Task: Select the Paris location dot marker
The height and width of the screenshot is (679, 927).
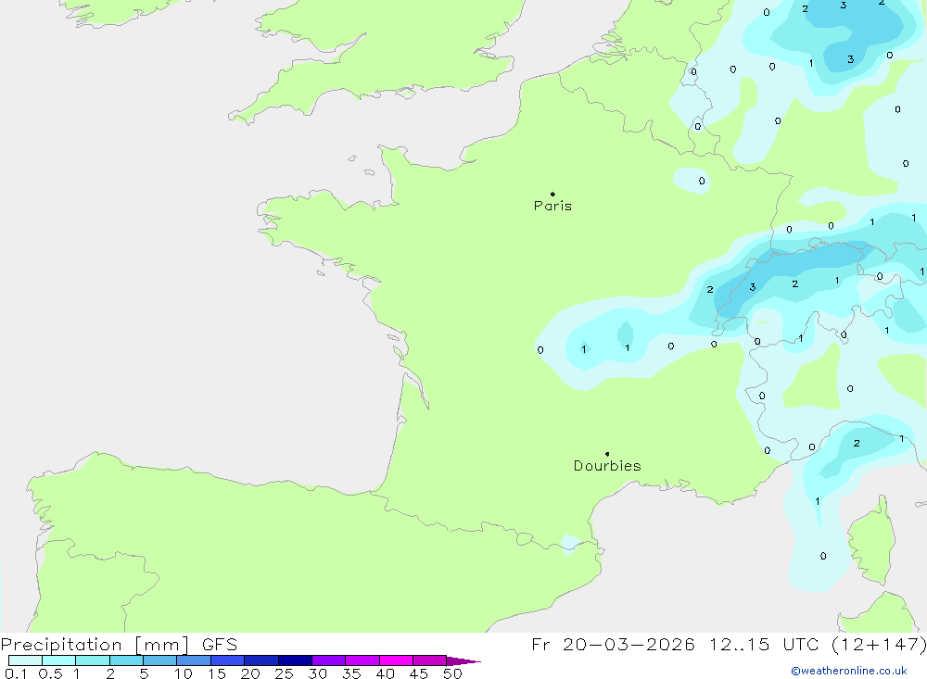Action: click(x=552, y=194)
